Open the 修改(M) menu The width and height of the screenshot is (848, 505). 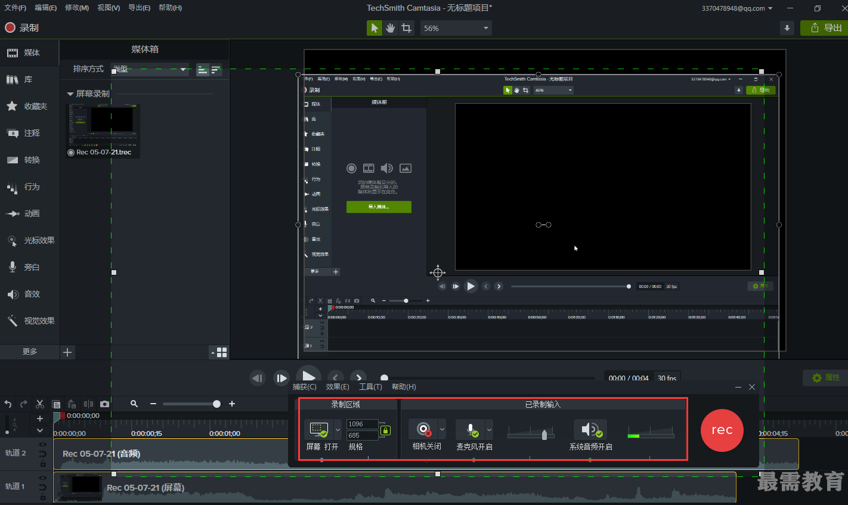point(77,8)
